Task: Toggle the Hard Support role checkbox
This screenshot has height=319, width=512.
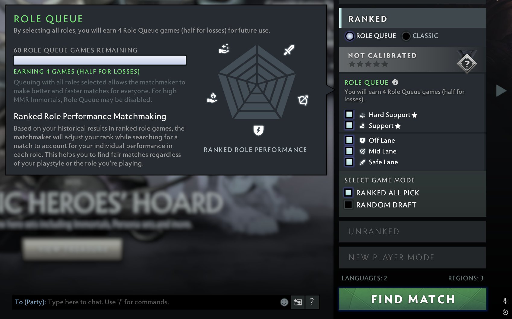Action: (x=349, y=114)
